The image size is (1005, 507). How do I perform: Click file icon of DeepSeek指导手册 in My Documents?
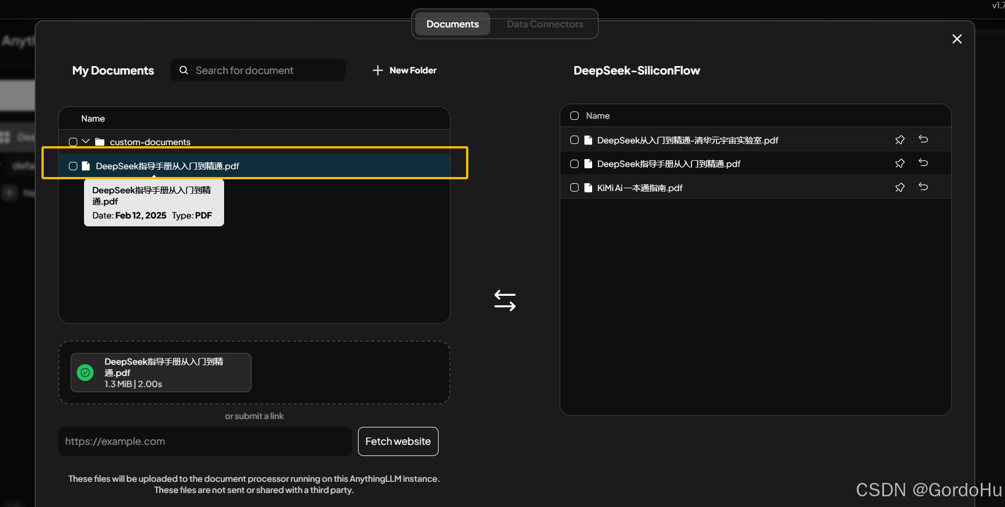pyautogui.click(x=86, y=166)
